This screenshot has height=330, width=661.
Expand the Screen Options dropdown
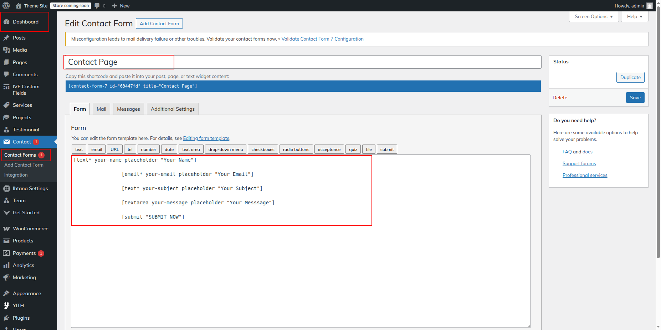coord(594,16)
